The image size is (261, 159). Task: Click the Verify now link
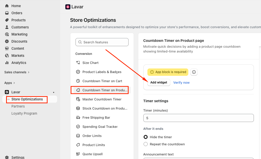(x=181, y=83)
